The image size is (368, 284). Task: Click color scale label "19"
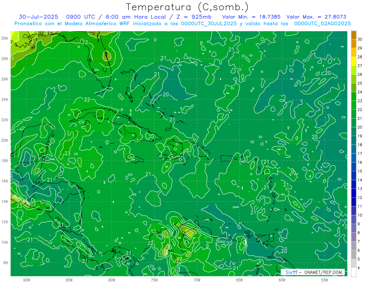click(x=360, y=136)
